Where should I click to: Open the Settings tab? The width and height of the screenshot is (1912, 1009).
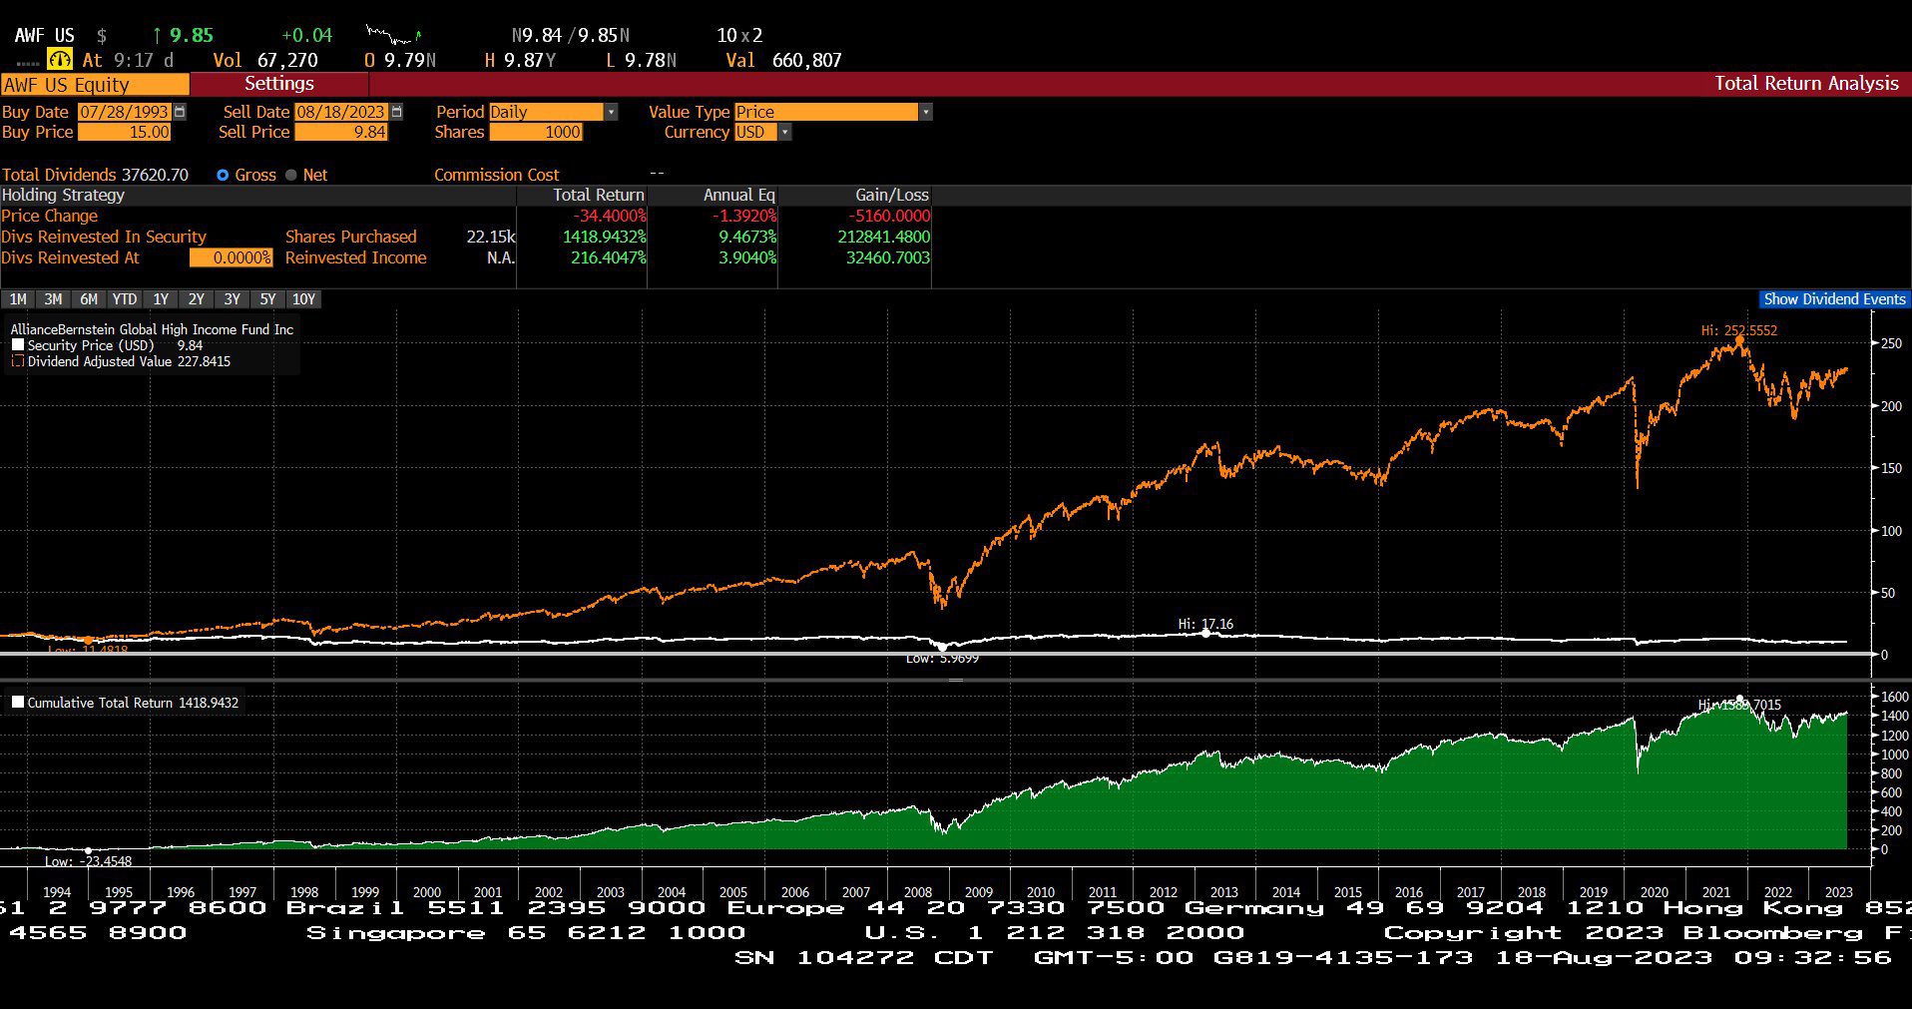point(279,84)
